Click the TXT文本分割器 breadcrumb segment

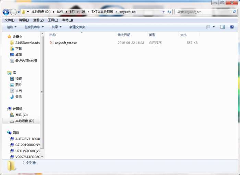[x=102, y=12]
